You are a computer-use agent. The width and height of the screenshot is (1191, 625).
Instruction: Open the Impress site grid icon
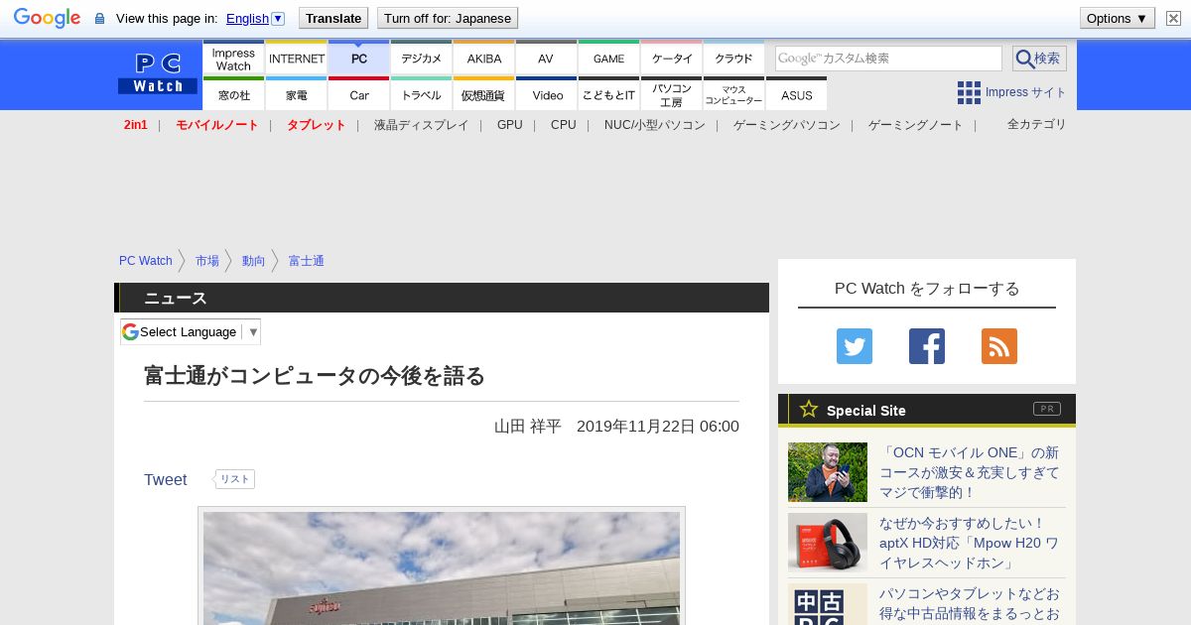point(969,92)
